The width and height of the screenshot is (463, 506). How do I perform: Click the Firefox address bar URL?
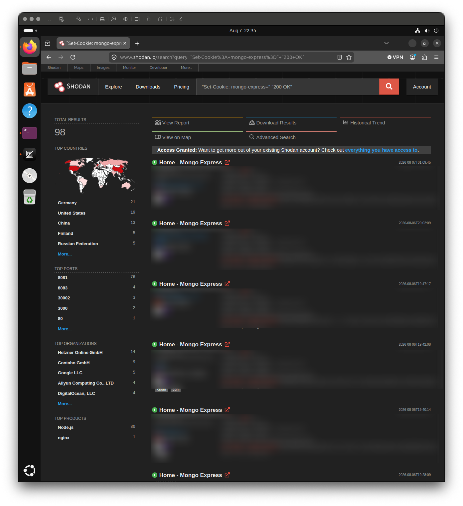click(x=212, y=57)
